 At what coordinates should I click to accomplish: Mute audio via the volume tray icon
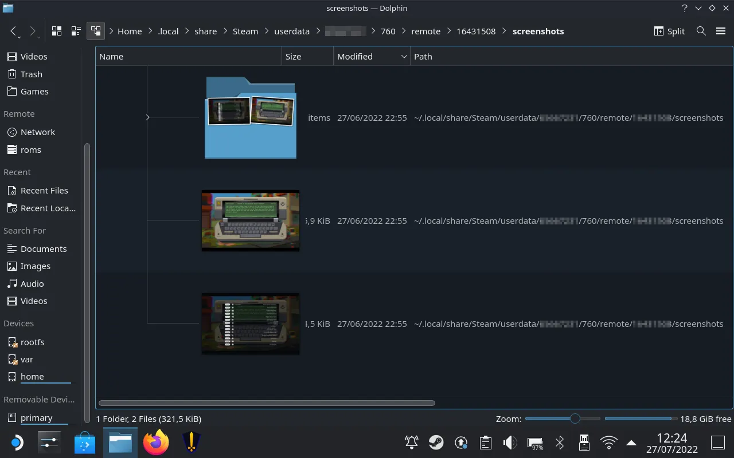click(510, 443)
